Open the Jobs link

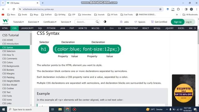click(124, 22)
